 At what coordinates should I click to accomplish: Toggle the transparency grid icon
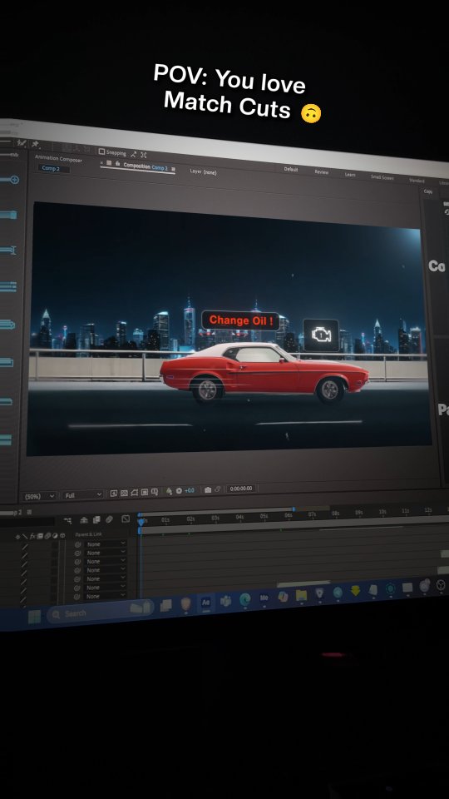123,493
